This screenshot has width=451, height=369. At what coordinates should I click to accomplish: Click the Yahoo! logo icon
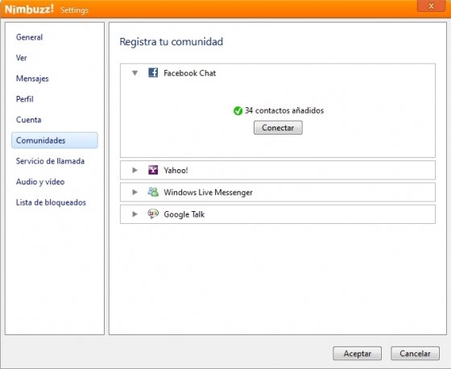click(153, 170)
